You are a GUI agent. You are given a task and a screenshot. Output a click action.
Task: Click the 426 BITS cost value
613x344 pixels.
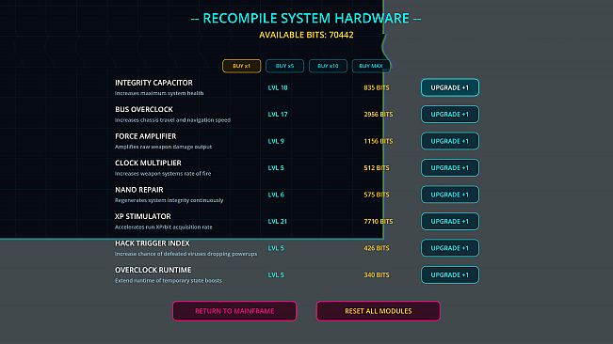377,248
